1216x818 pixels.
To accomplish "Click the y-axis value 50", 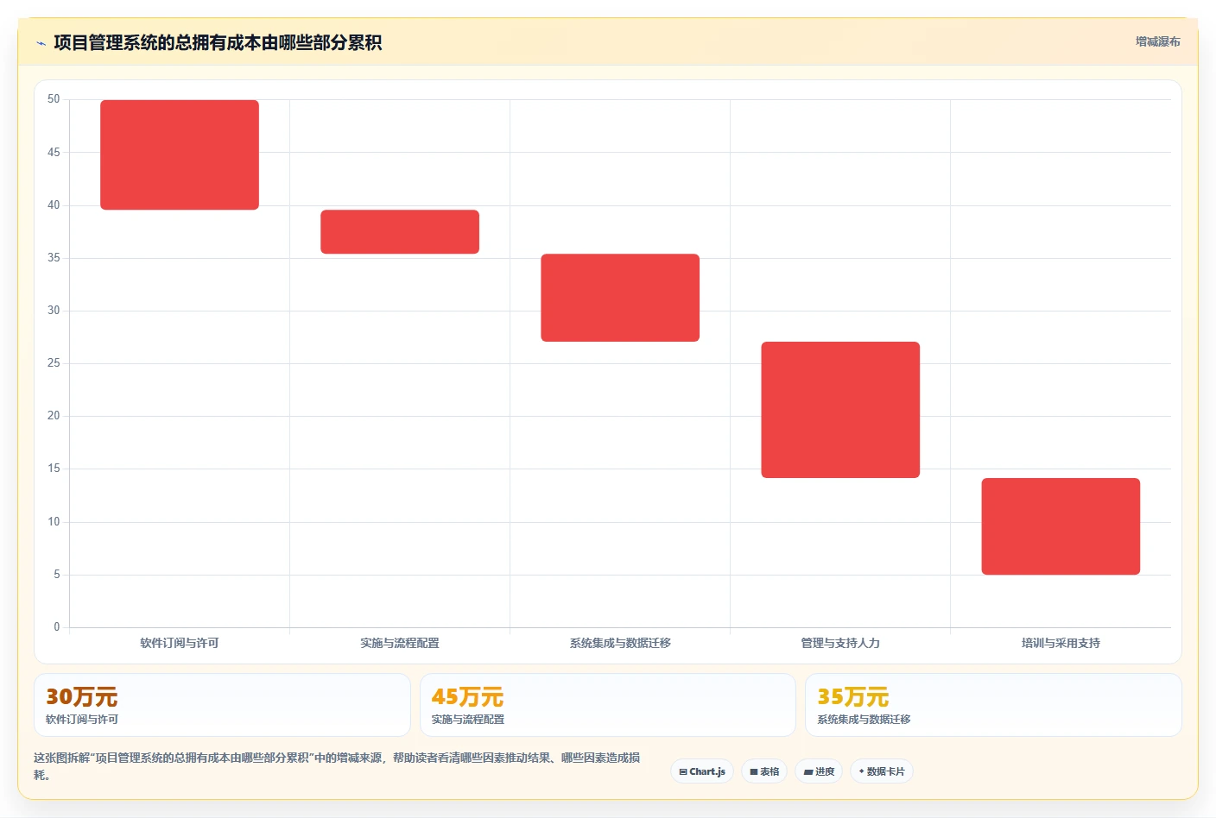I will click(54, 99).
